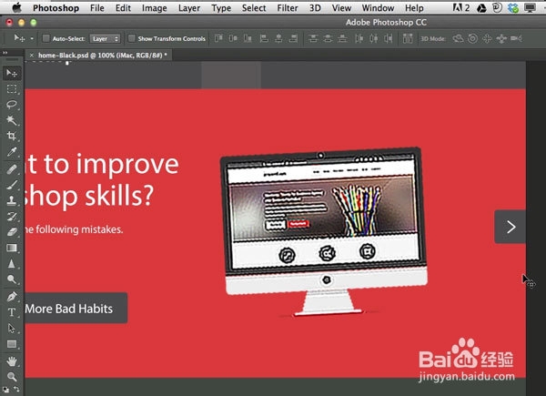Click the Align Horizontal Centers icon
The height and width of the screenshot is (396, 546).
pyautogui.click(x=278, y=38)
